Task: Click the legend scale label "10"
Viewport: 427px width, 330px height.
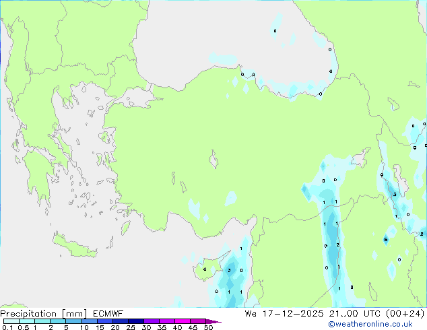Action: tap(84, 327)
